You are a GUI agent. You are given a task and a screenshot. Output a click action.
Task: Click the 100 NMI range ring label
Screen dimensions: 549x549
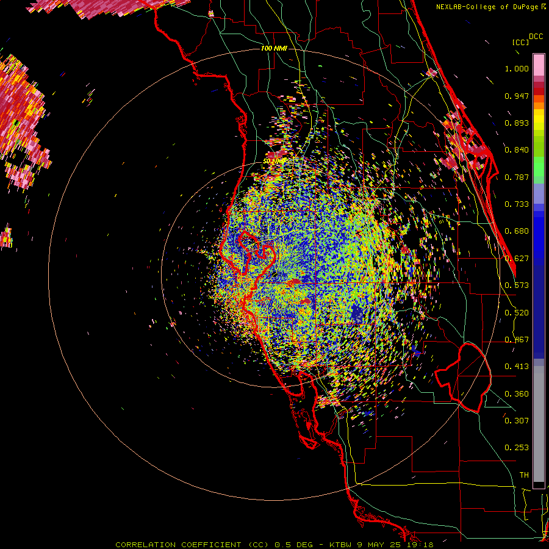[x=274, y=48]
